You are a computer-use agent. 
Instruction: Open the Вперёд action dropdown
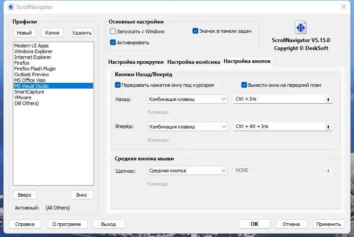click(187, 127)
